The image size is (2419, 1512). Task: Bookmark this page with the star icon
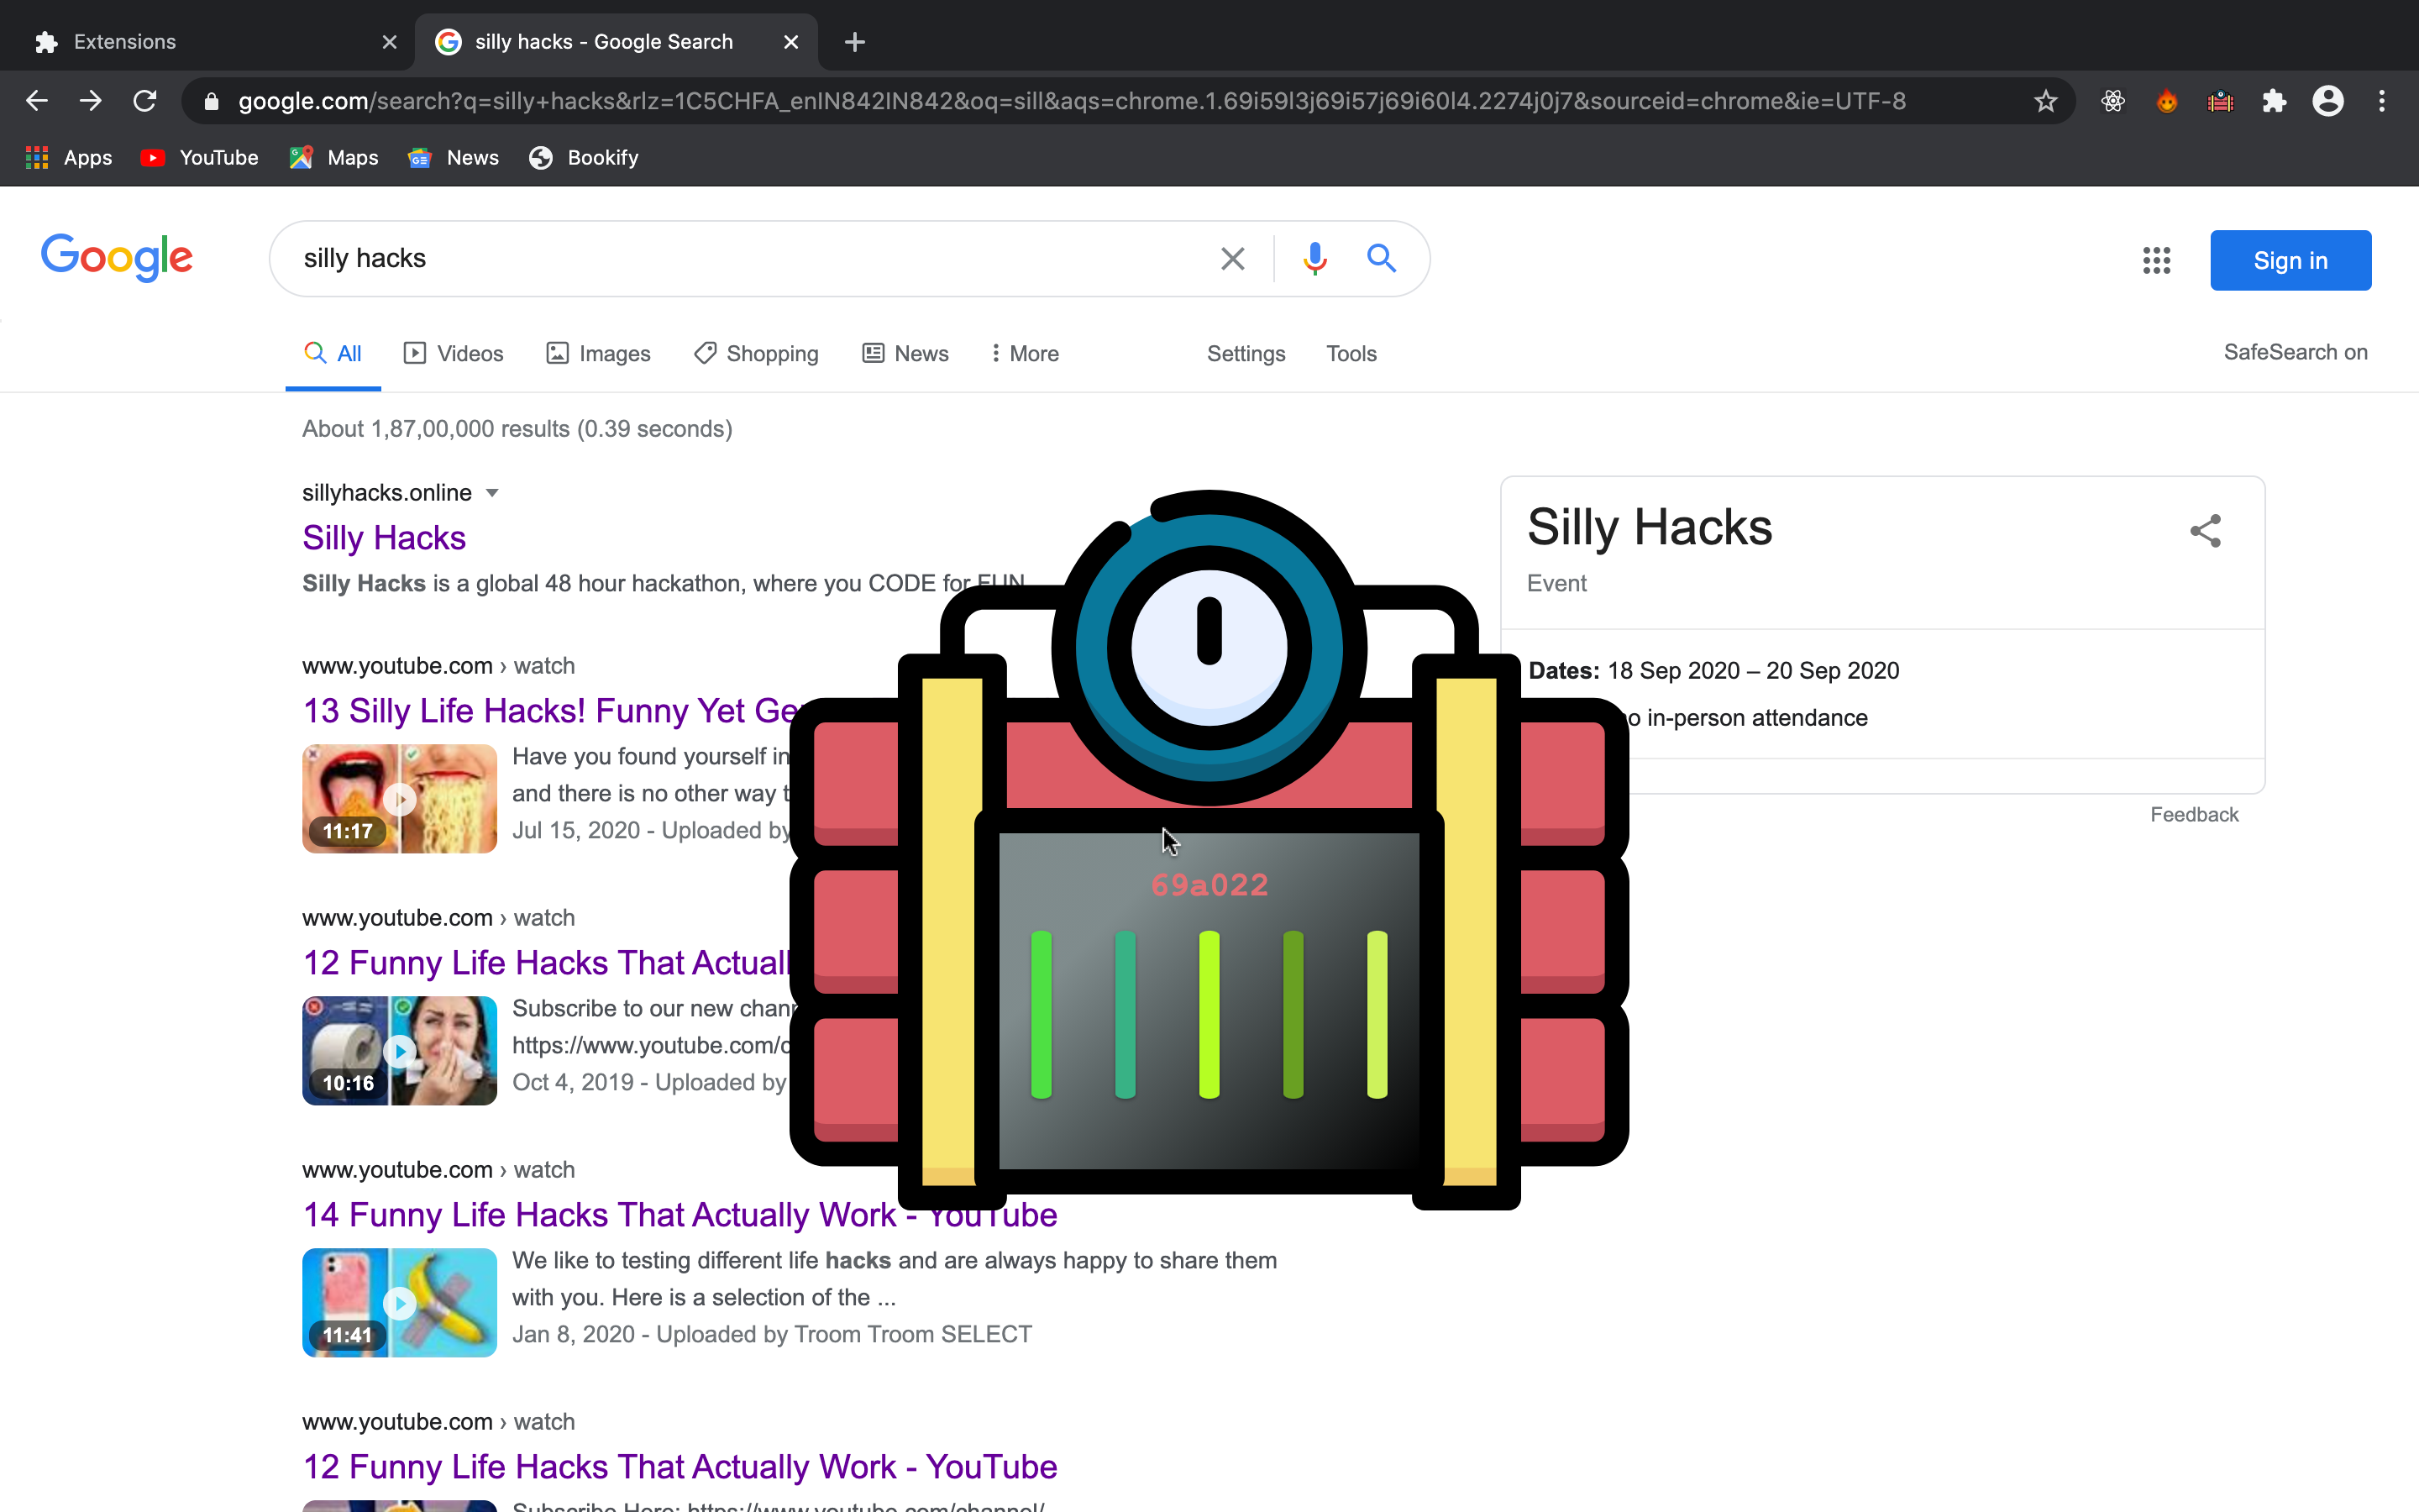[2045, 101]
